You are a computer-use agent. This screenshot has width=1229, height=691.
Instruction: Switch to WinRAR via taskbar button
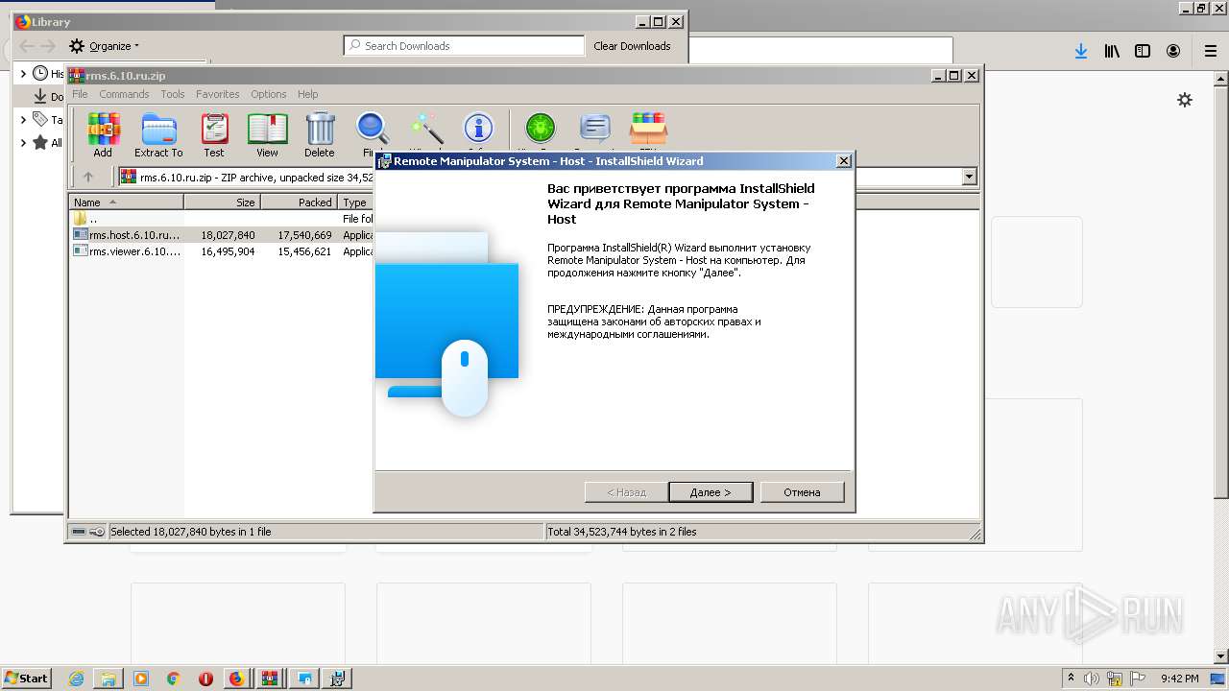[x=270, y=679]
